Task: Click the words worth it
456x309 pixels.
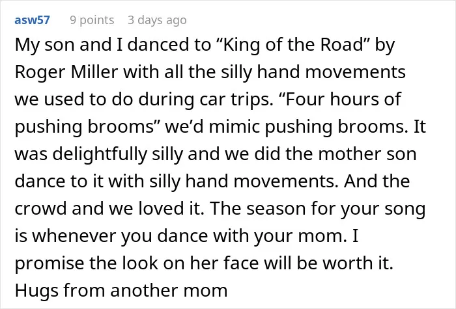Action: point(358,263)
